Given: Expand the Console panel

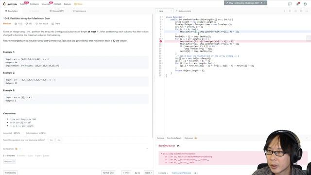Looking at the screenshot, I should point(163,173).
